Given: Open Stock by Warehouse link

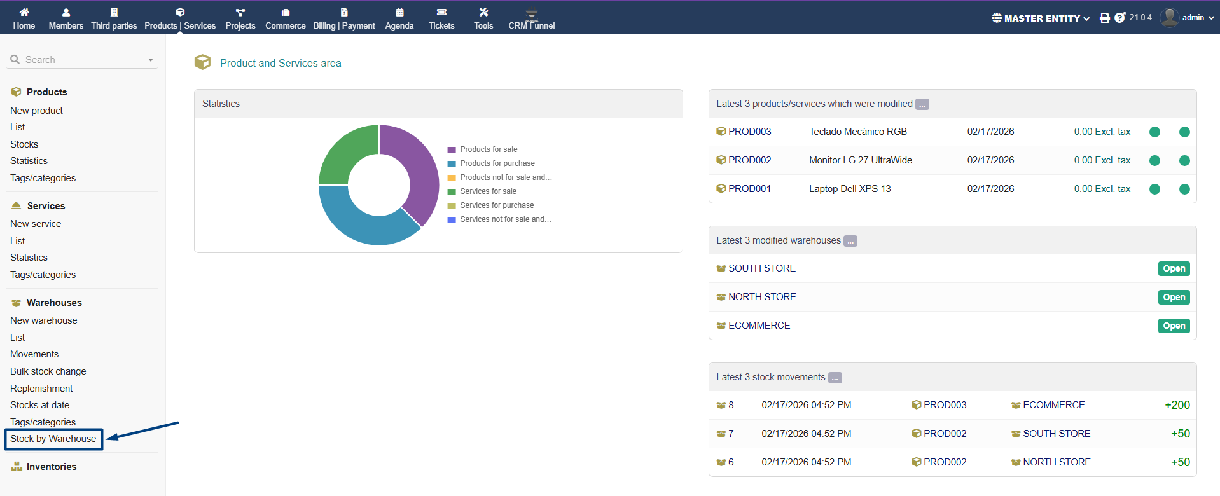Looking at the screenshot, I should (x=53, y=439).
